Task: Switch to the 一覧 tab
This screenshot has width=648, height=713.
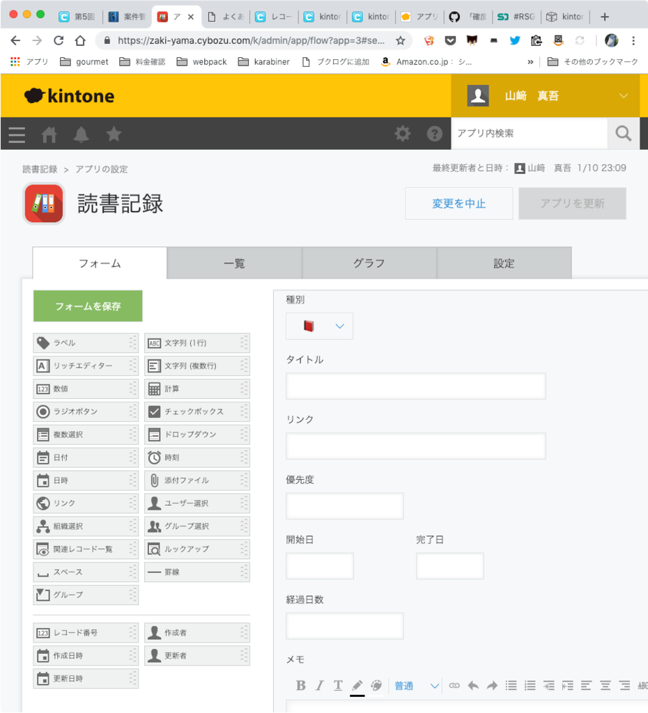Action: tap(233, 263)
